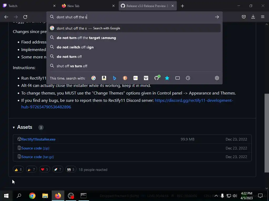
Task: Click the page vertical scrollbar thumb
Action: pos(267,133)
